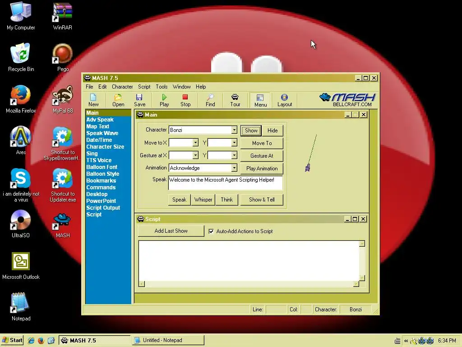Click the Save floppy disk icon
462x347 pixels.
tap(139, 100)
